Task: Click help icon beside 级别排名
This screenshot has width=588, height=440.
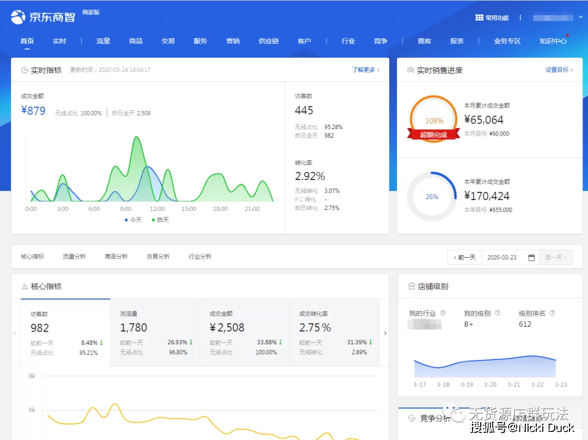Action: tap(552, 313)
